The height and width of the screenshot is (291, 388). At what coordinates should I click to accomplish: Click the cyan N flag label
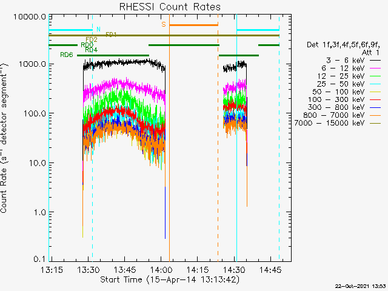coord(98,29)
